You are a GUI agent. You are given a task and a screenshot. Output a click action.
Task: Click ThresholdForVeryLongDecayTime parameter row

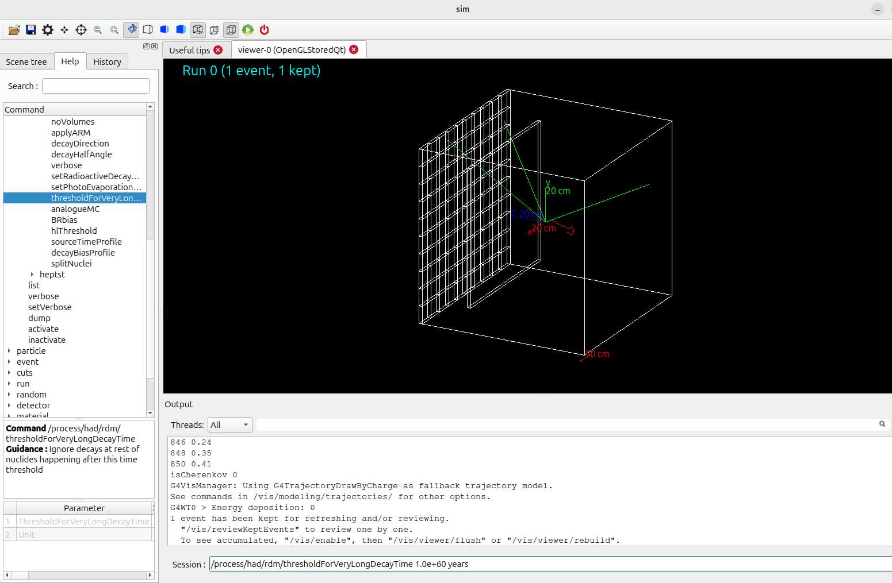click(x=84, y=522)
